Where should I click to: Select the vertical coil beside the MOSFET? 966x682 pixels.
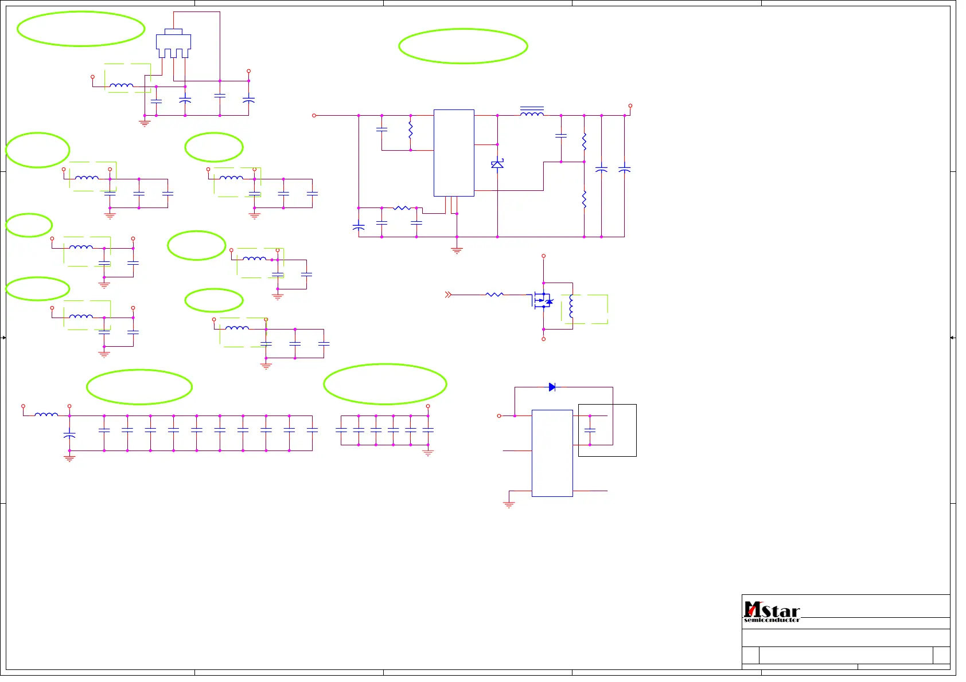(x=571, y=306)
